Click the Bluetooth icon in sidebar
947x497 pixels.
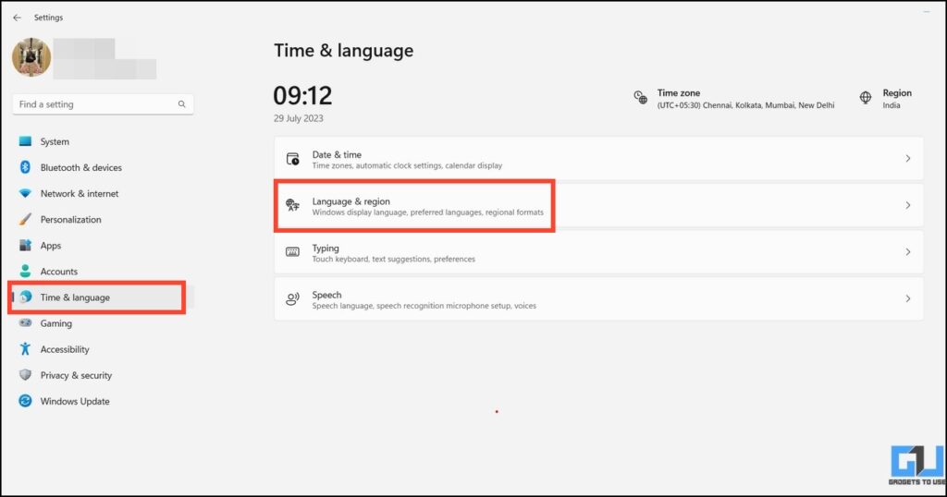click(x=25, y=167)
